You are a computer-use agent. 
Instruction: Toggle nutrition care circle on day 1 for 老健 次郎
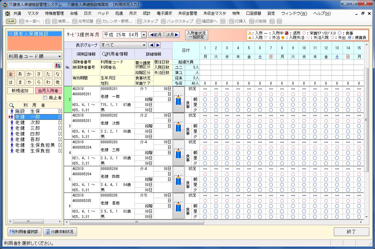click(x=205, y=121)
